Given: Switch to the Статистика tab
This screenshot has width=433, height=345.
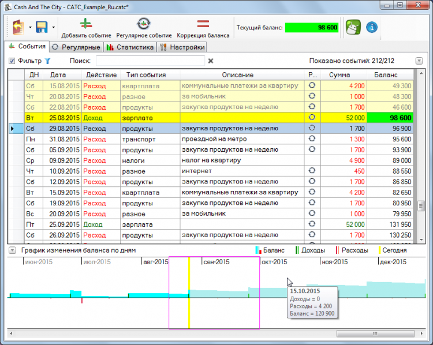Looking at the screenshot, I should coord(130,47).
